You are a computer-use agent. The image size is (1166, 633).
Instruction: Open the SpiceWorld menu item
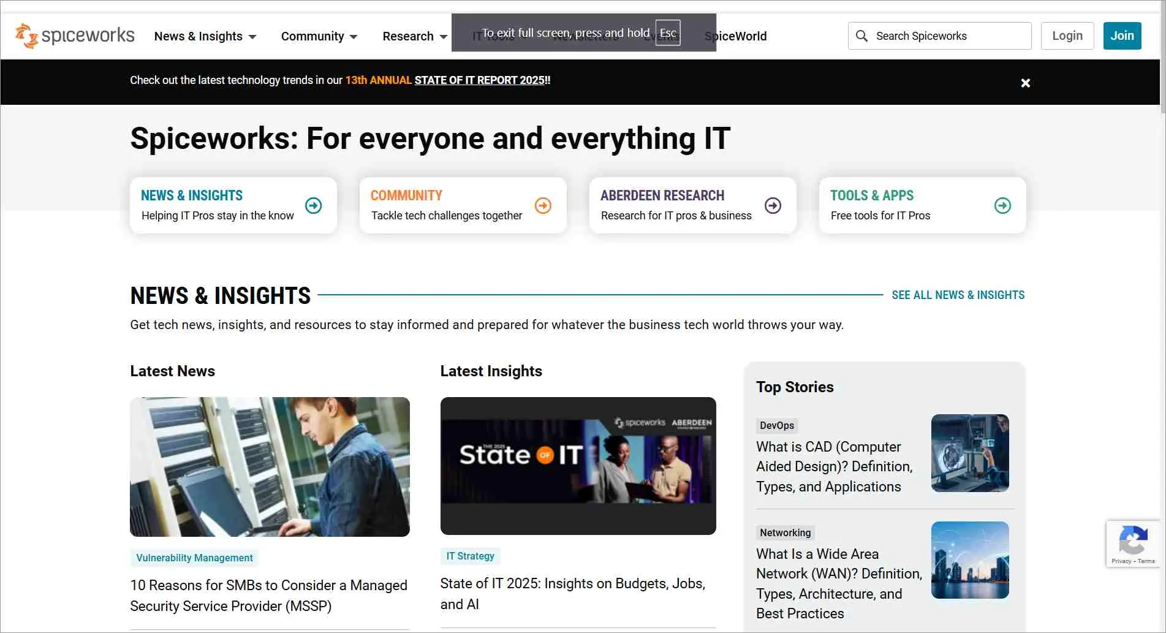[735, 36]
